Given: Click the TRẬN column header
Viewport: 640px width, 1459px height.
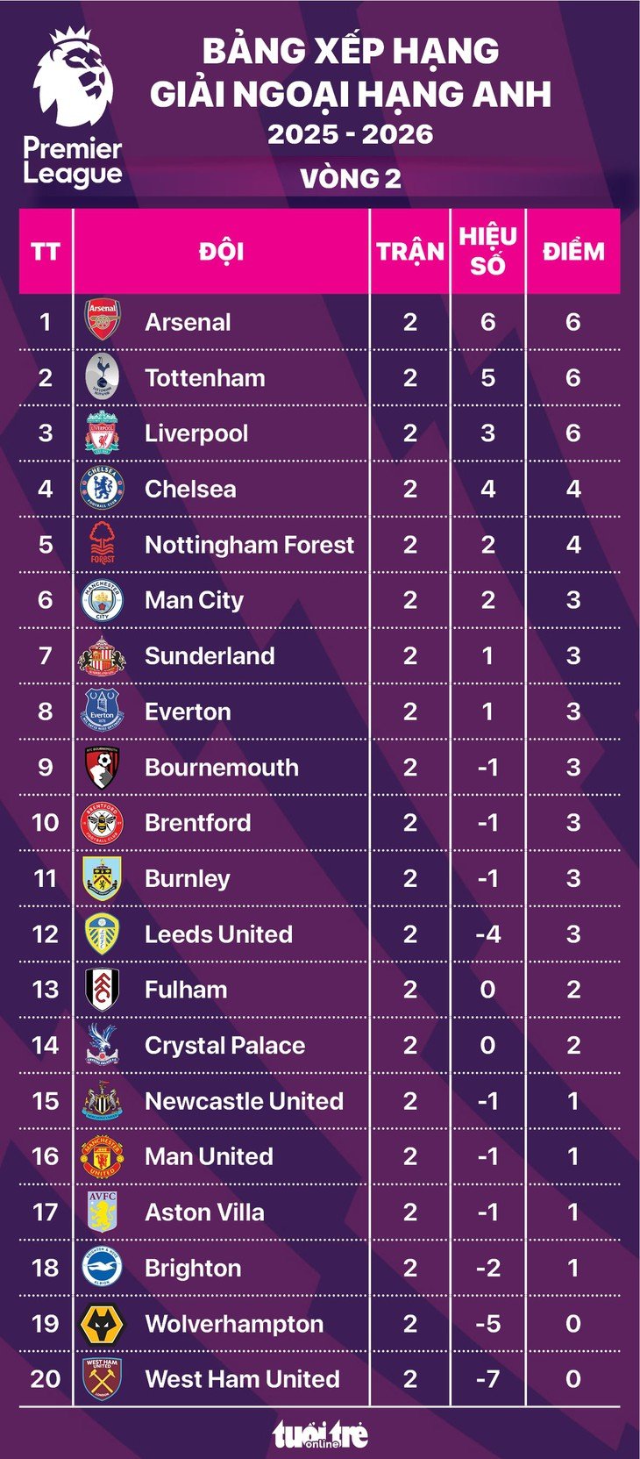Looking at the screenshot, I should (x=410, y=252).
